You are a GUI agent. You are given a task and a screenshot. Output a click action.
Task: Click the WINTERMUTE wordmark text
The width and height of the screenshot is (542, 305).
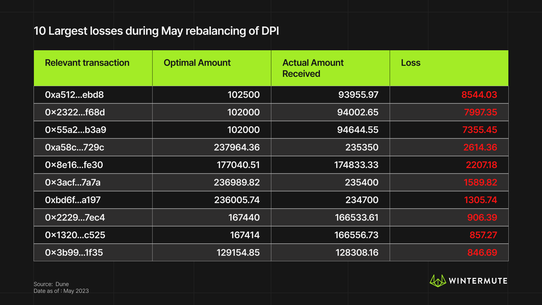pyautogui.click(x=478, y=281)
